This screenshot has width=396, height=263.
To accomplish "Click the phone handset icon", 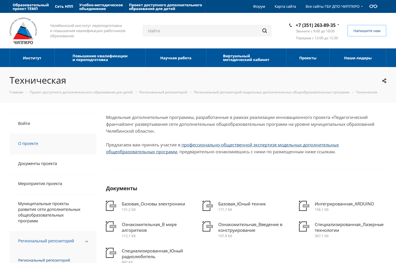I will (x=290, y=25).
